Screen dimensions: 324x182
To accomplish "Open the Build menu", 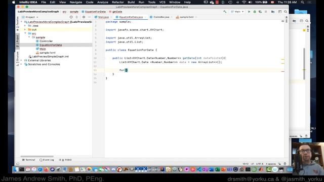I will pos(131,2).
